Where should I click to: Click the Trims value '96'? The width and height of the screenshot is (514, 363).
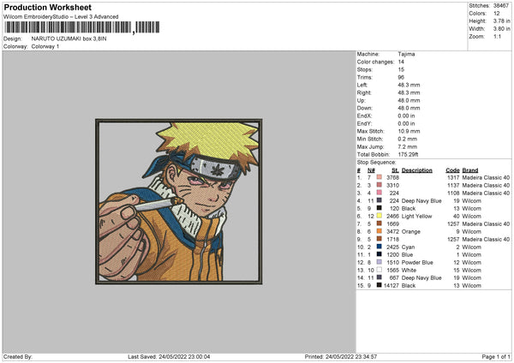(401, 77)
